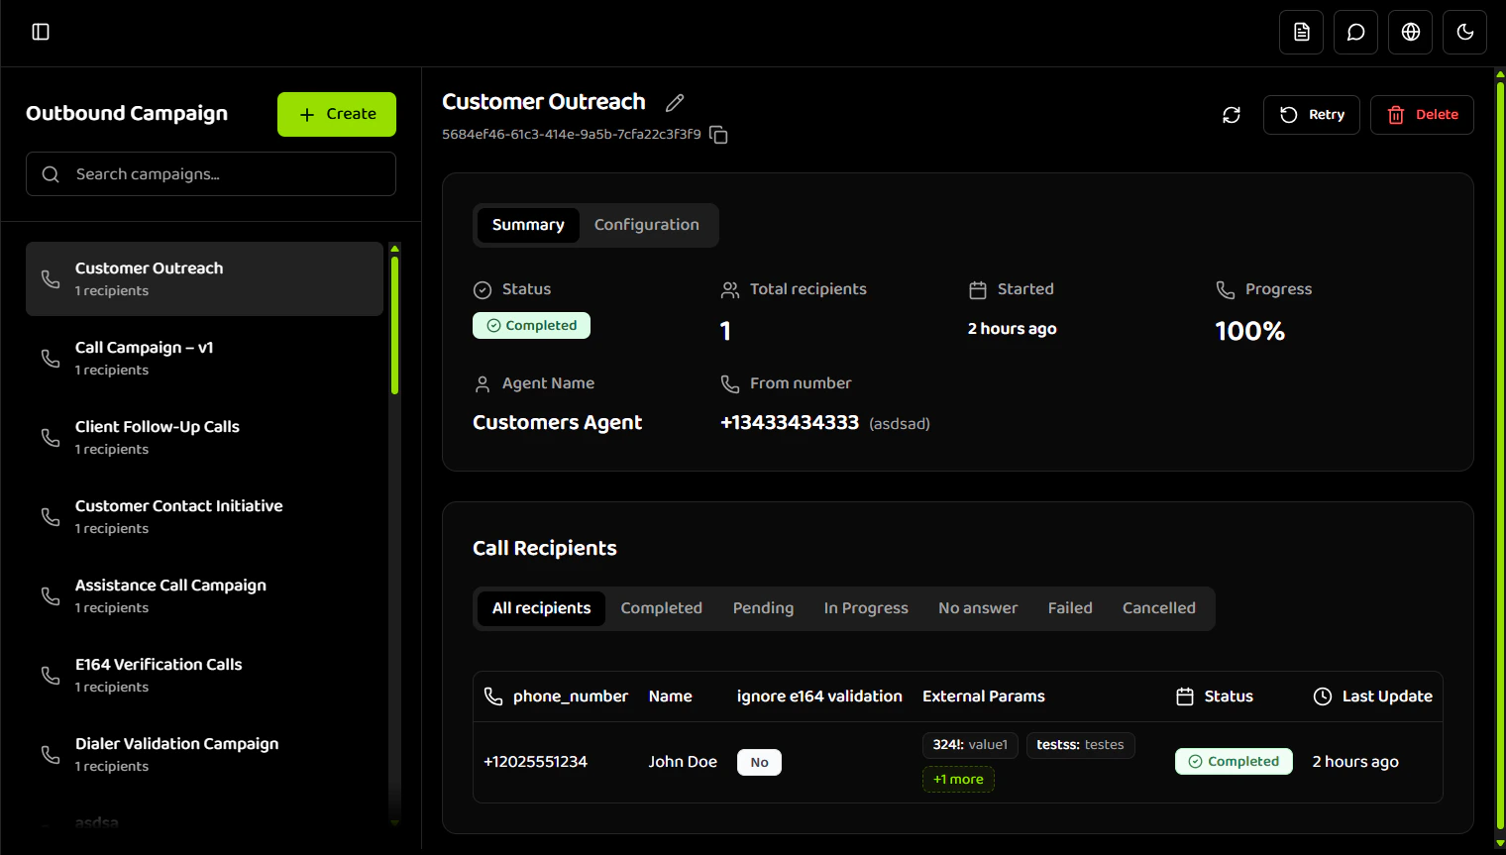This screenshot has height=855, width=1506.
Task: Select the phone icon beside E164 Verification Calls
Action: point(51,675)
